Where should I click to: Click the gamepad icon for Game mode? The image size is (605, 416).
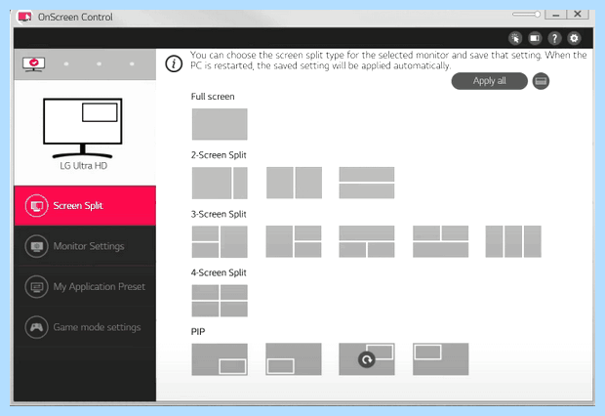tap(37, 327)
